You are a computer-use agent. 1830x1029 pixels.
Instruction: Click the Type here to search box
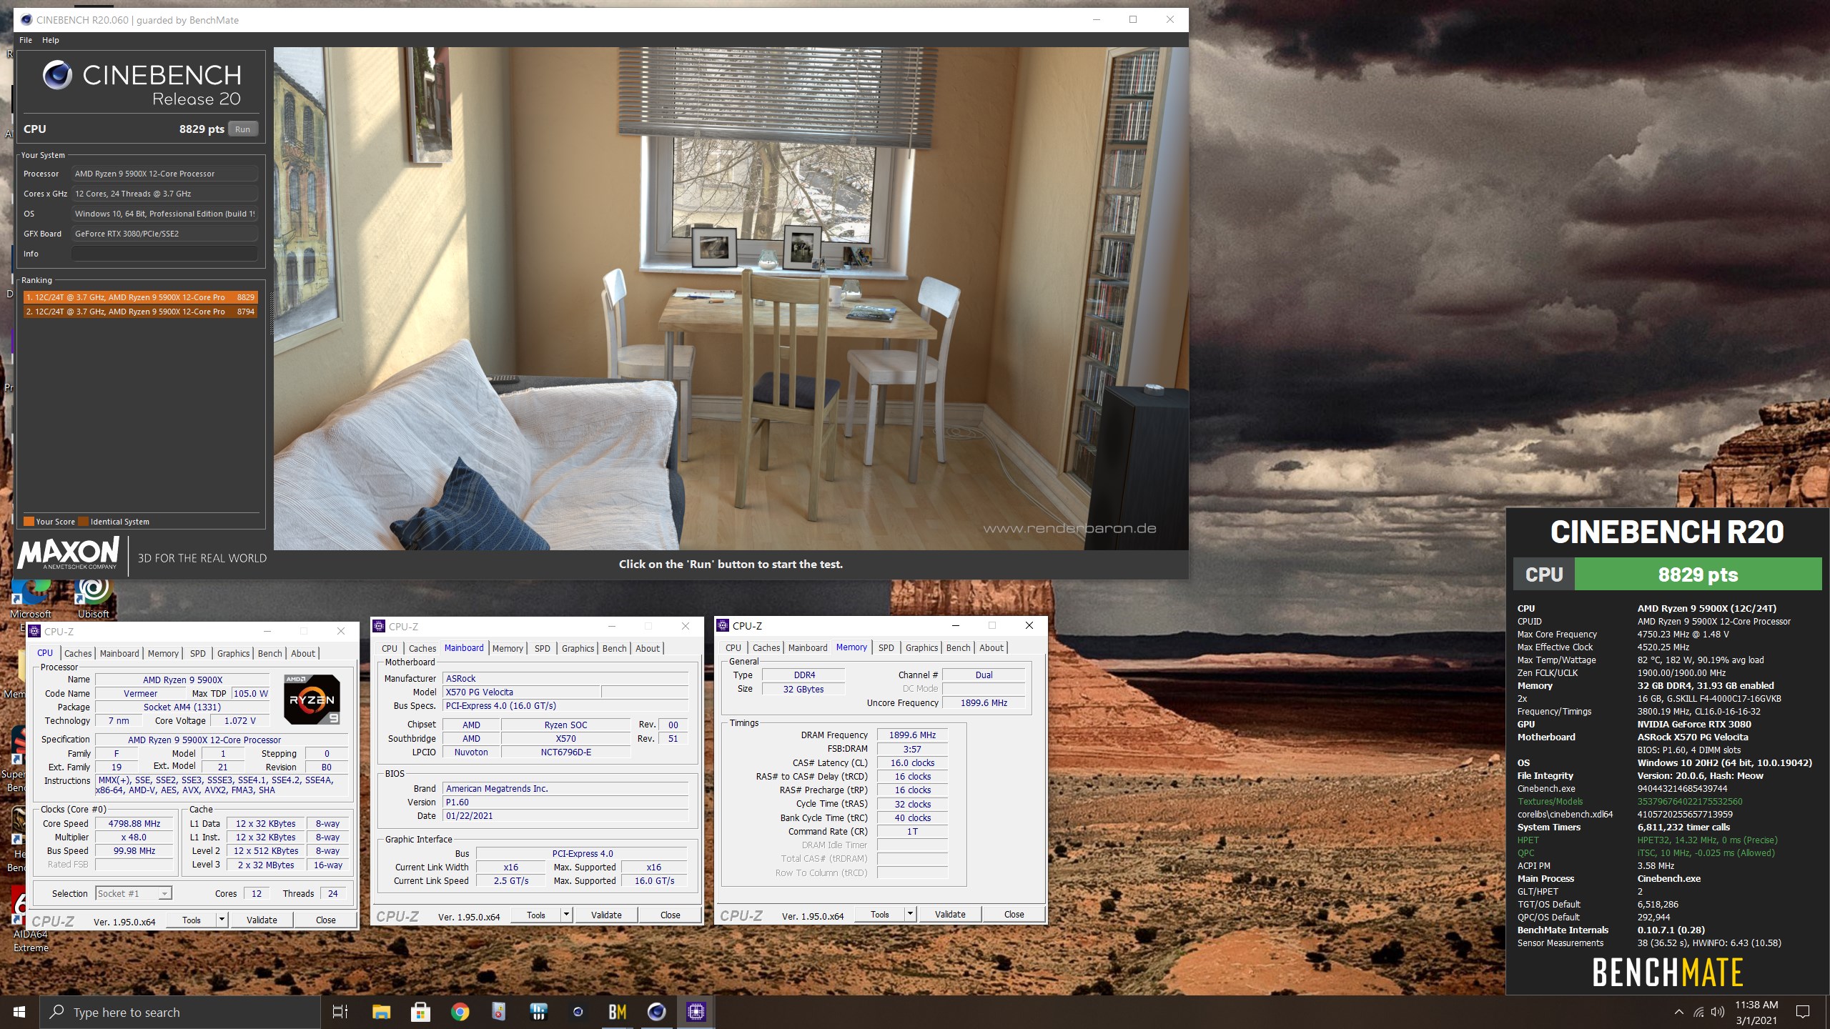coord(179,1012)
